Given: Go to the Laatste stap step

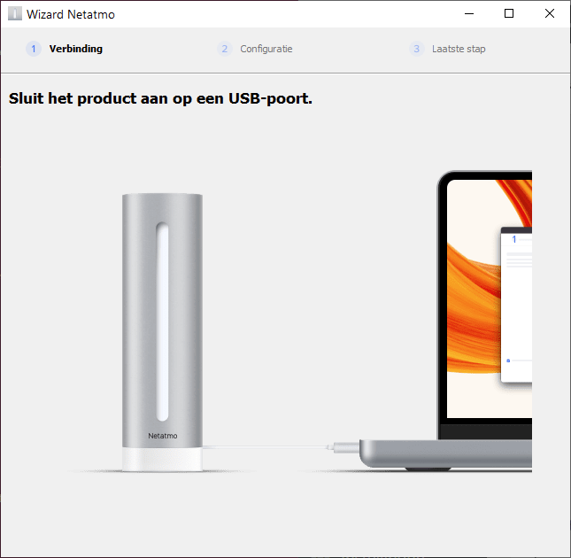Looking at the screenshot, I should click(459, 49).
